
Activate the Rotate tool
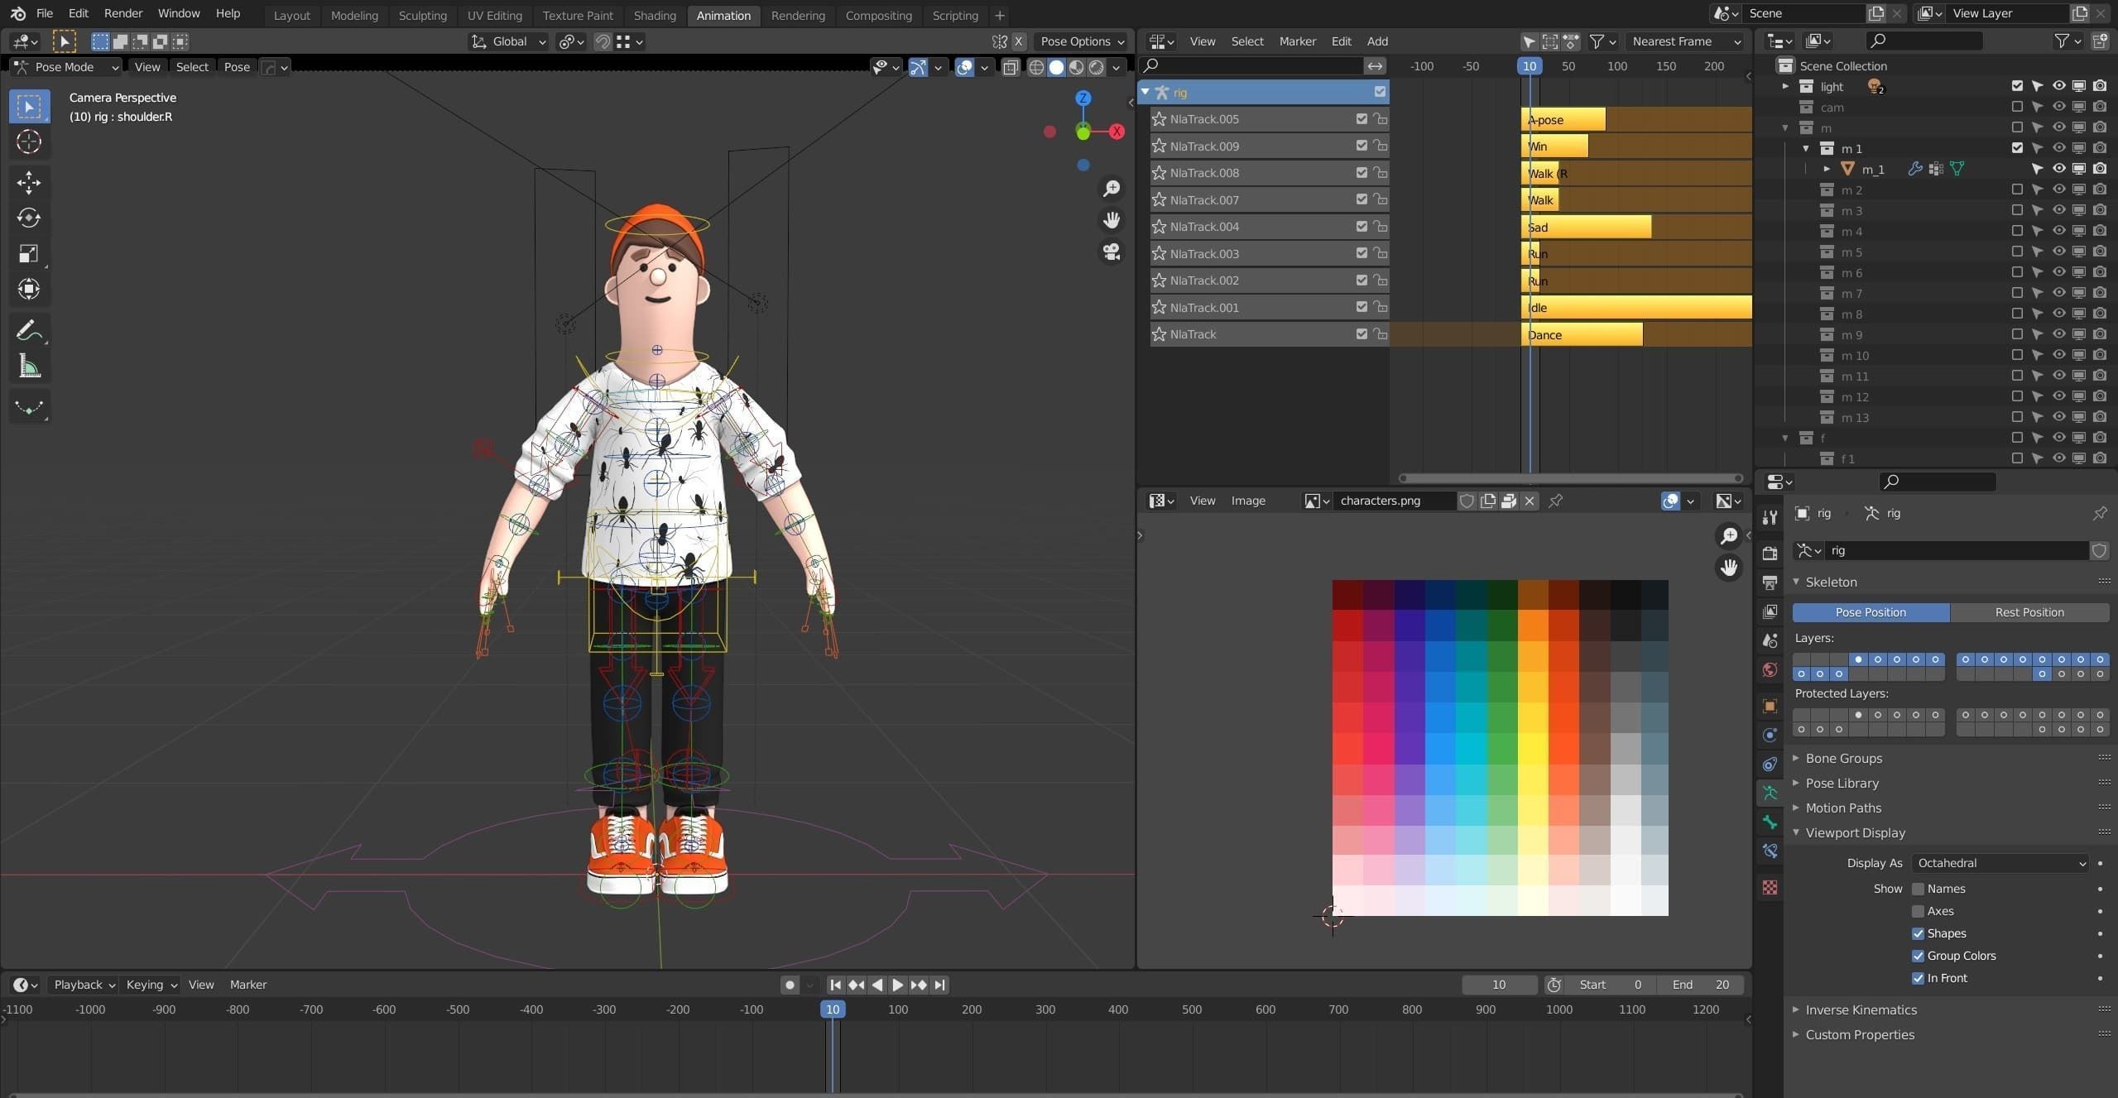pos(29,218)
